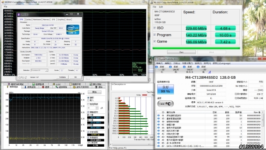Click the Start button in Copy-Benchmark
This screenshot has width=266, height=150.
181,52
